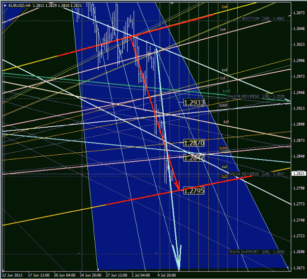This screenshot has height=279, width=307.
Task: Select the cyan arrow head at chart bottom
Action: pyautogui.click(x=177, y=258)
